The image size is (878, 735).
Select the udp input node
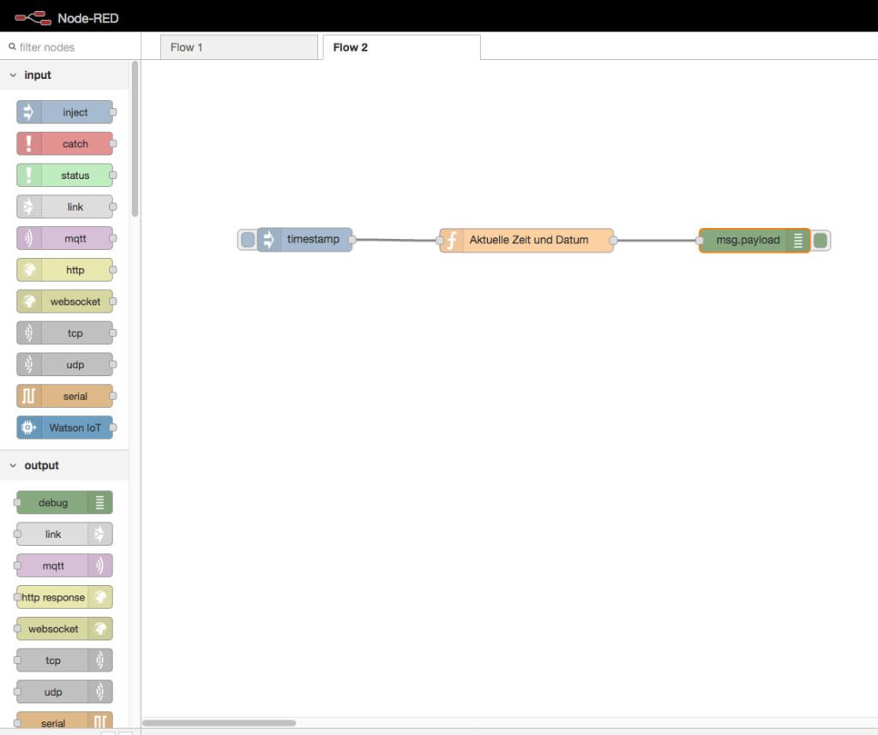click(x=64, y=365)
